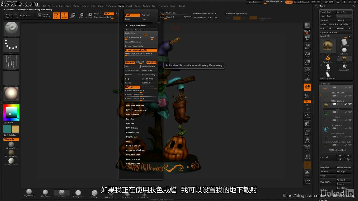Activate Draw mode button

tap(65, 16)
